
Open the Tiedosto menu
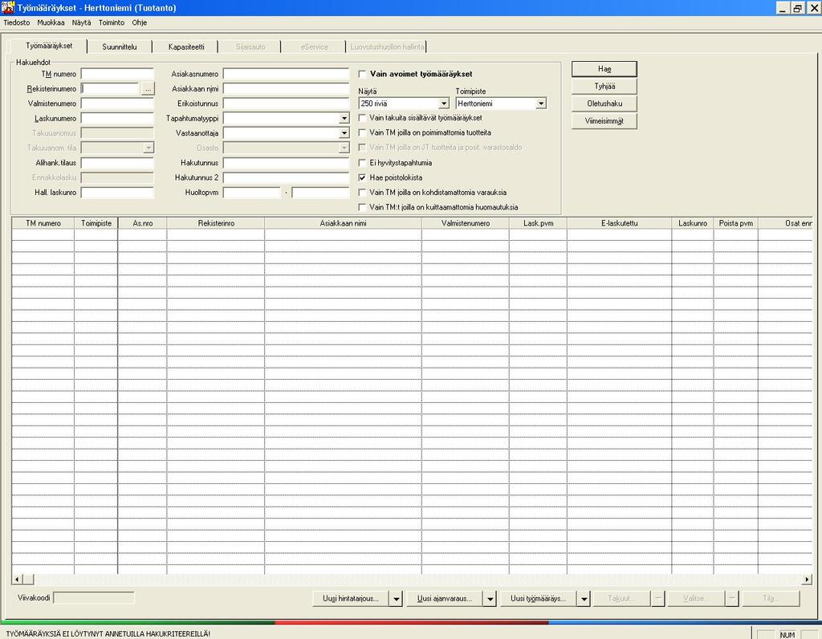17,22
